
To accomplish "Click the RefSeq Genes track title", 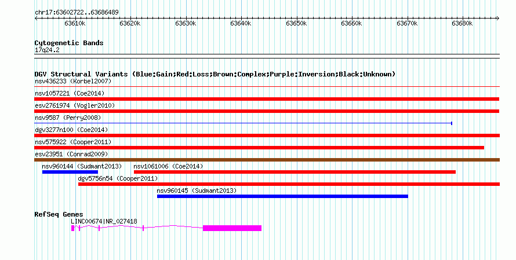I will click(59, 214).
